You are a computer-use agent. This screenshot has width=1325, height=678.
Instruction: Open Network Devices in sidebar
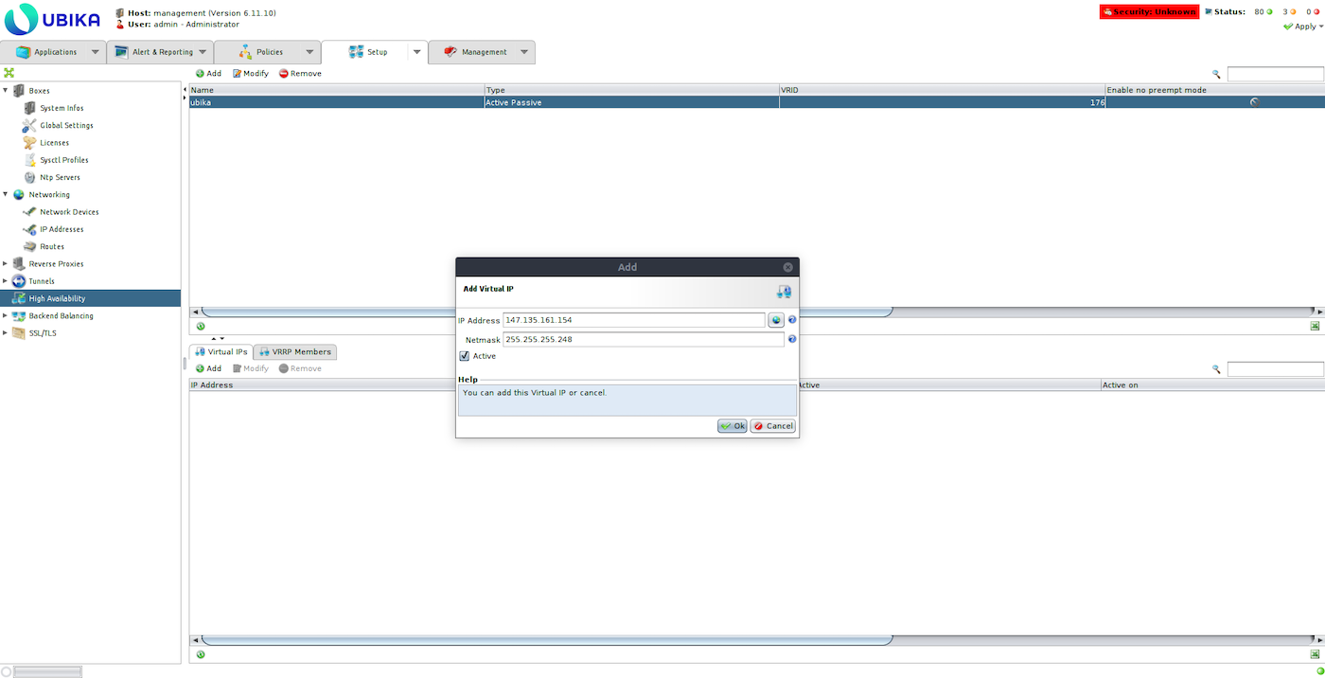coord(69,212)
